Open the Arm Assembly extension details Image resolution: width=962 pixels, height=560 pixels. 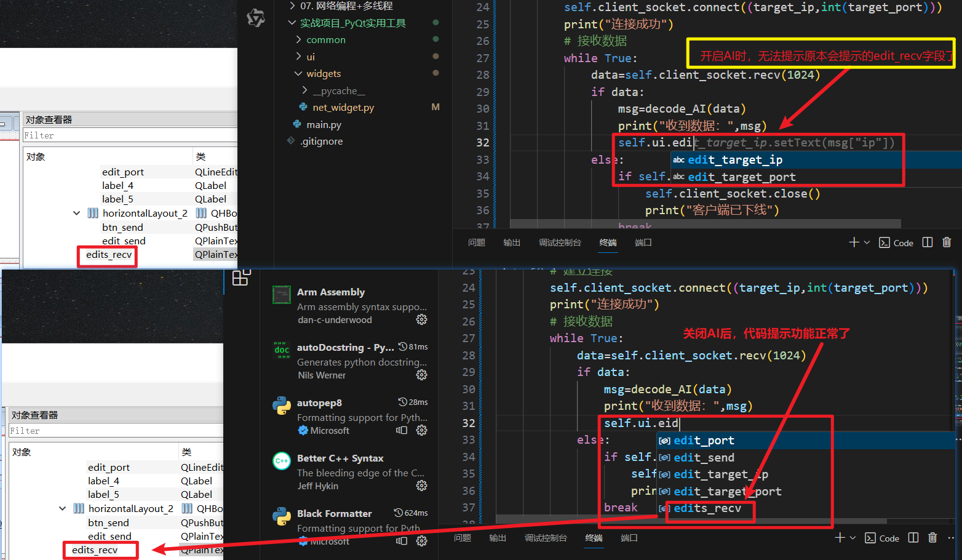350,305
